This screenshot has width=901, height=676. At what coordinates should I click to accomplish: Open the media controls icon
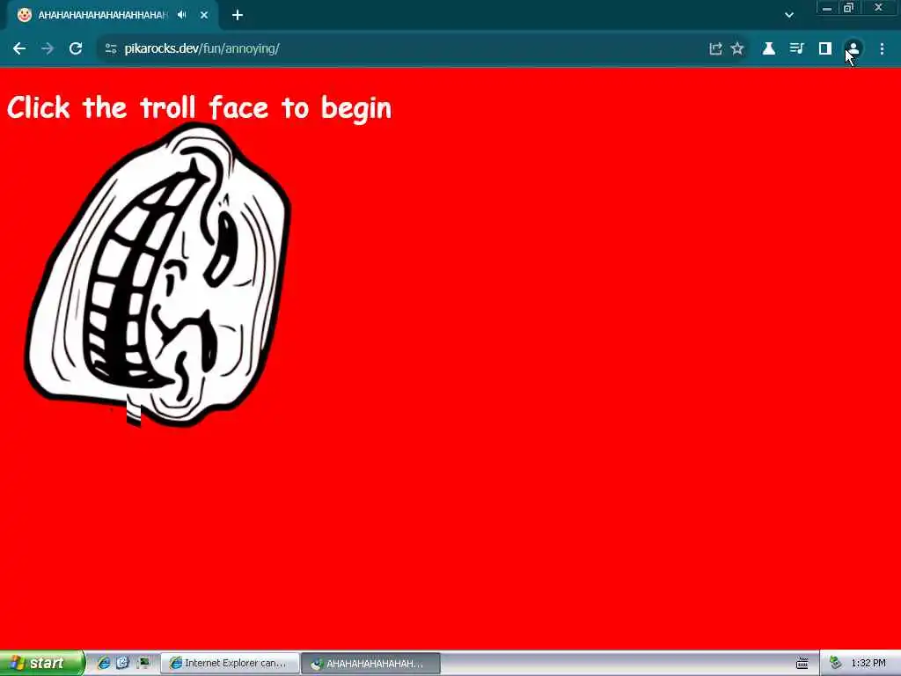[x=796, y=49]
